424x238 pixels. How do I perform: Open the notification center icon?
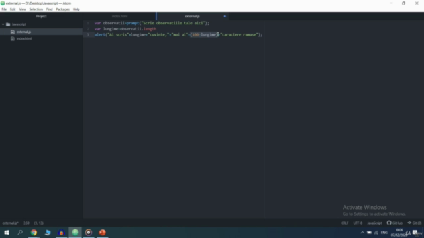415,233
